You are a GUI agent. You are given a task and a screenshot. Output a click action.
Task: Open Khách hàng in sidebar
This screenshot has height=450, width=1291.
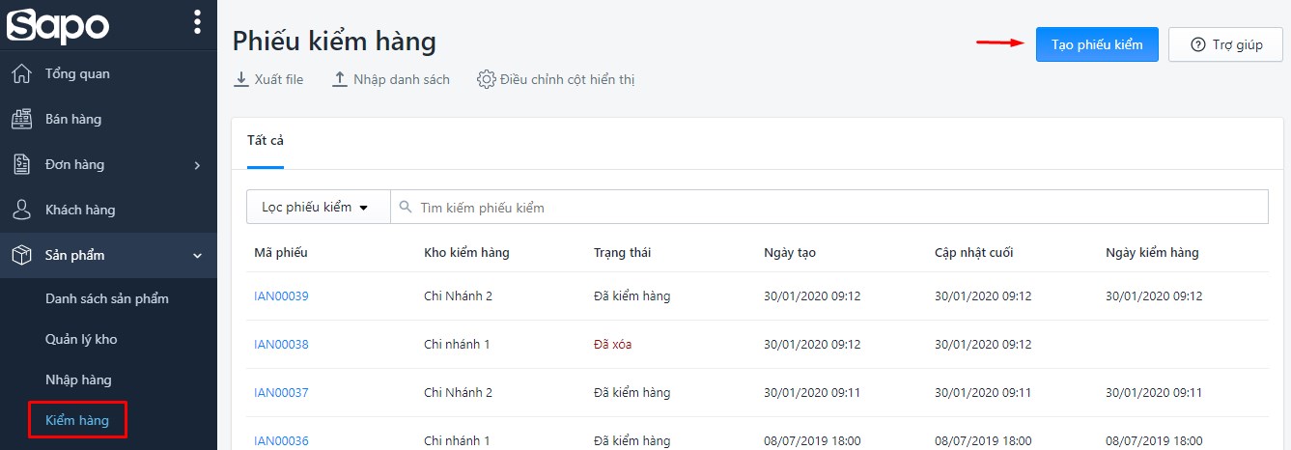point(80,210)
